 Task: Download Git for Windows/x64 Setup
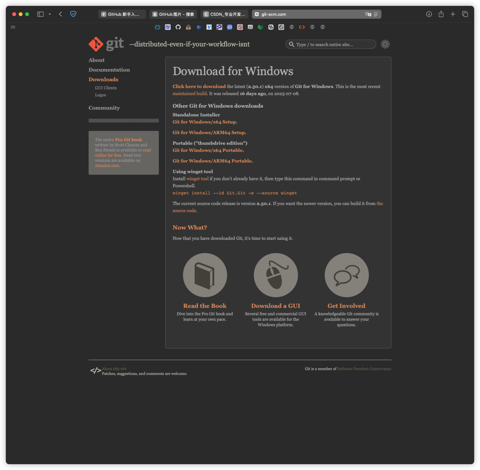point(204,122)
